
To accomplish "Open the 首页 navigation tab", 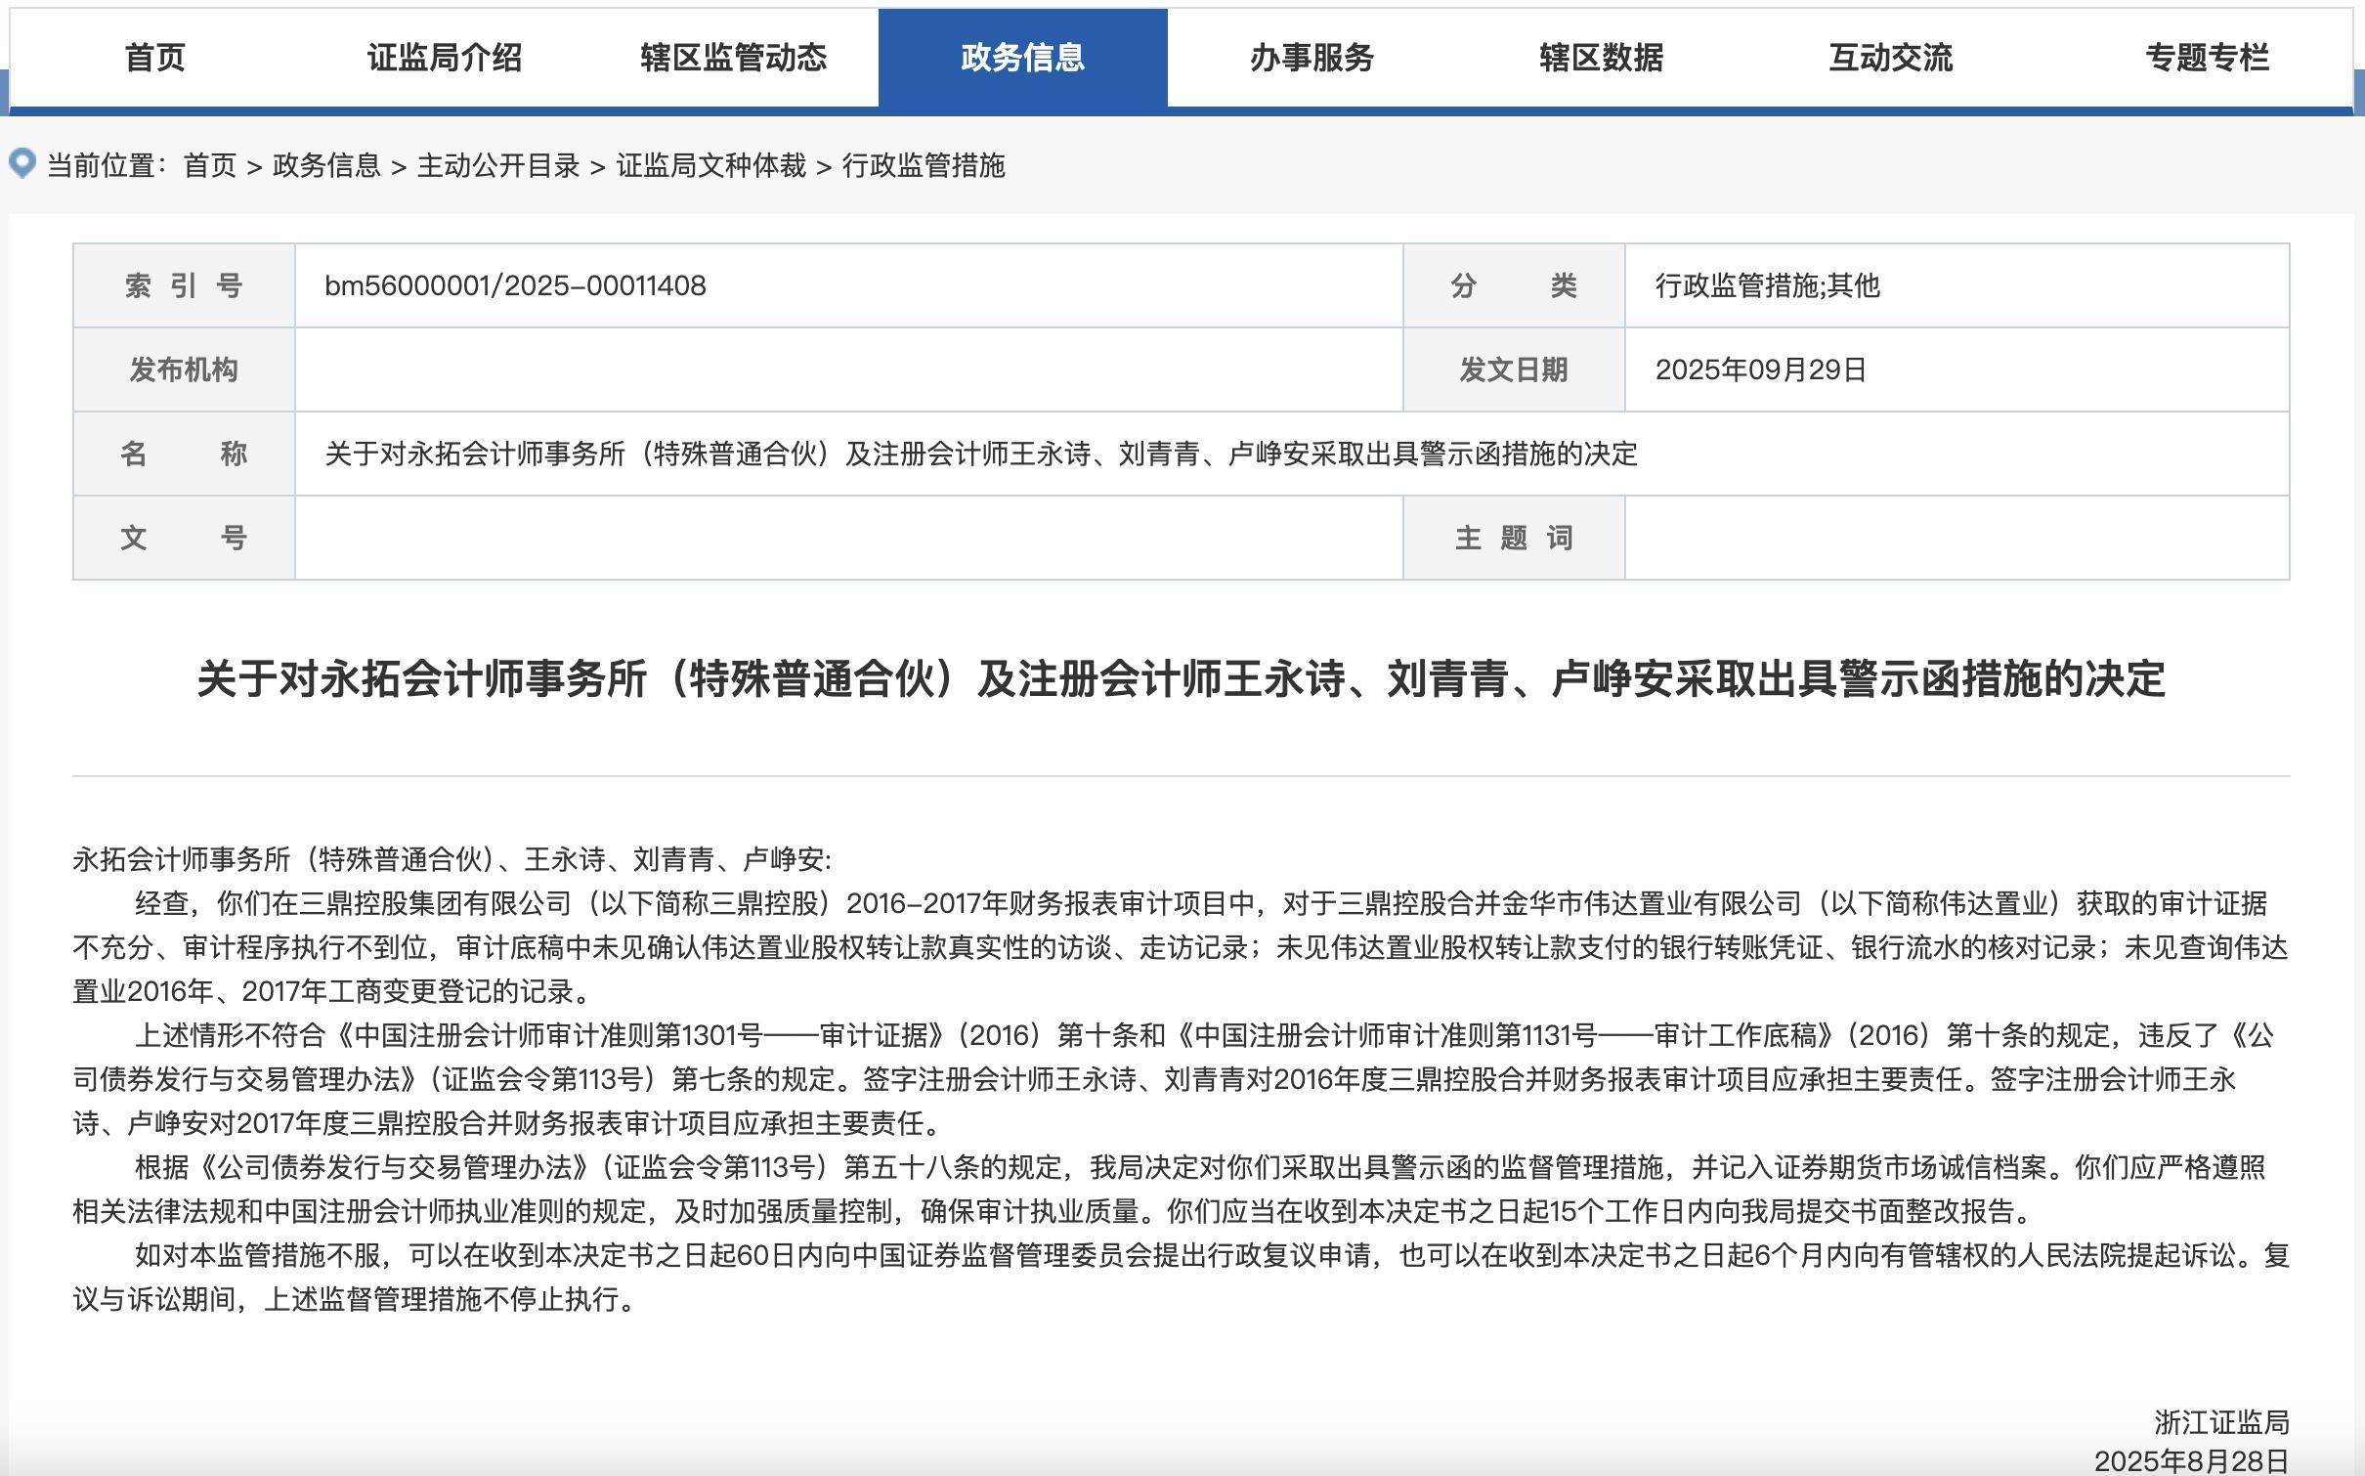I will click(x=154, y=58).
